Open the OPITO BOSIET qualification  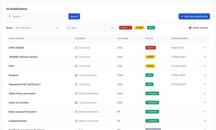point(16,48)
